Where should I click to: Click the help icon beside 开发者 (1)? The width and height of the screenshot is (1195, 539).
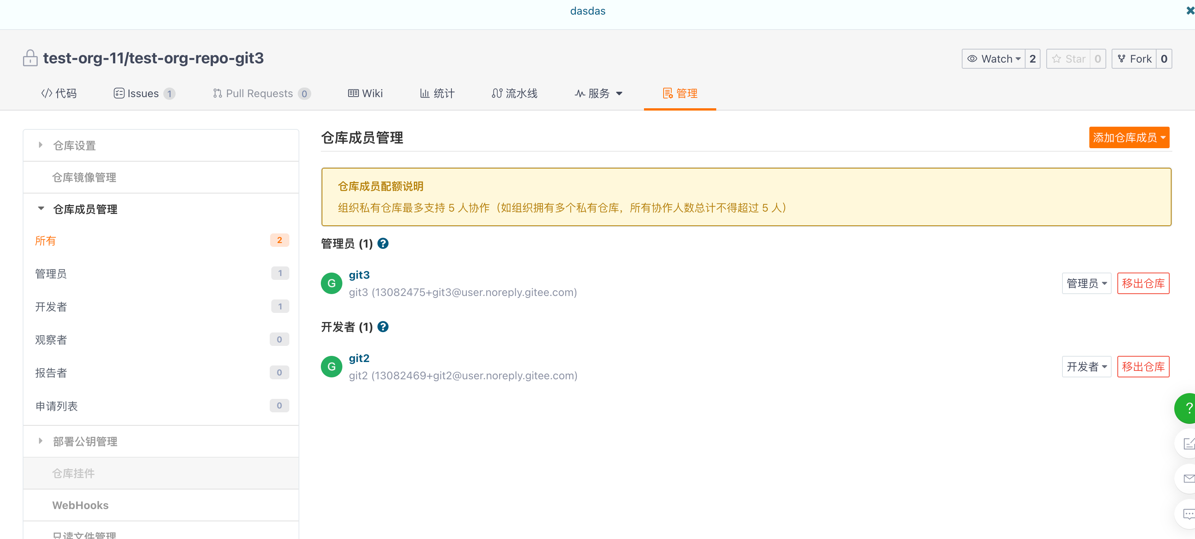click(x=383, y=327)
